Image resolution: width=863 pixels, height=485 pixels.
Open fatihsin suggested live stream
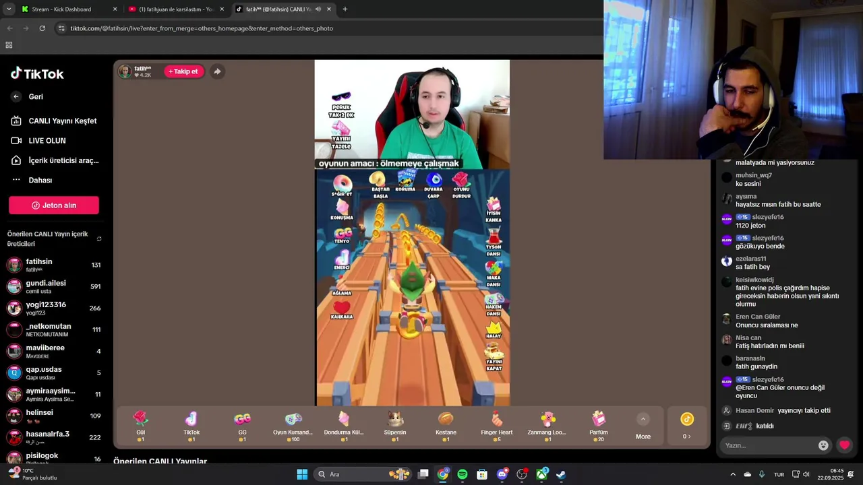pyautogui.click(x=54, y=265)
